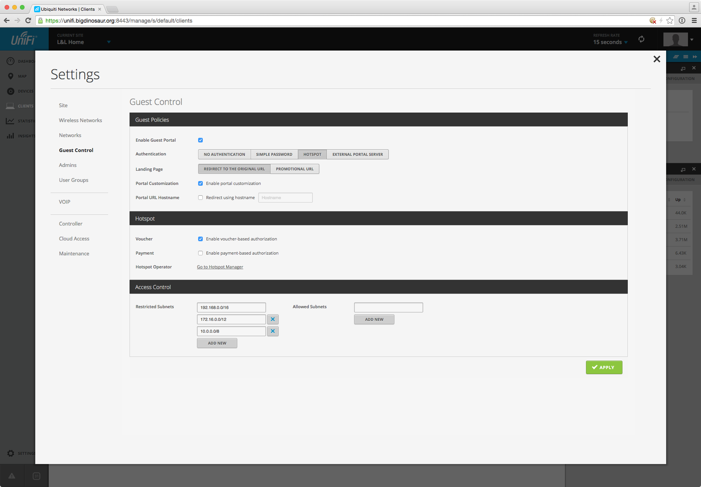Click the green Apply button
Viewport: 701px width, 487px height.
[x=604, y=368]
